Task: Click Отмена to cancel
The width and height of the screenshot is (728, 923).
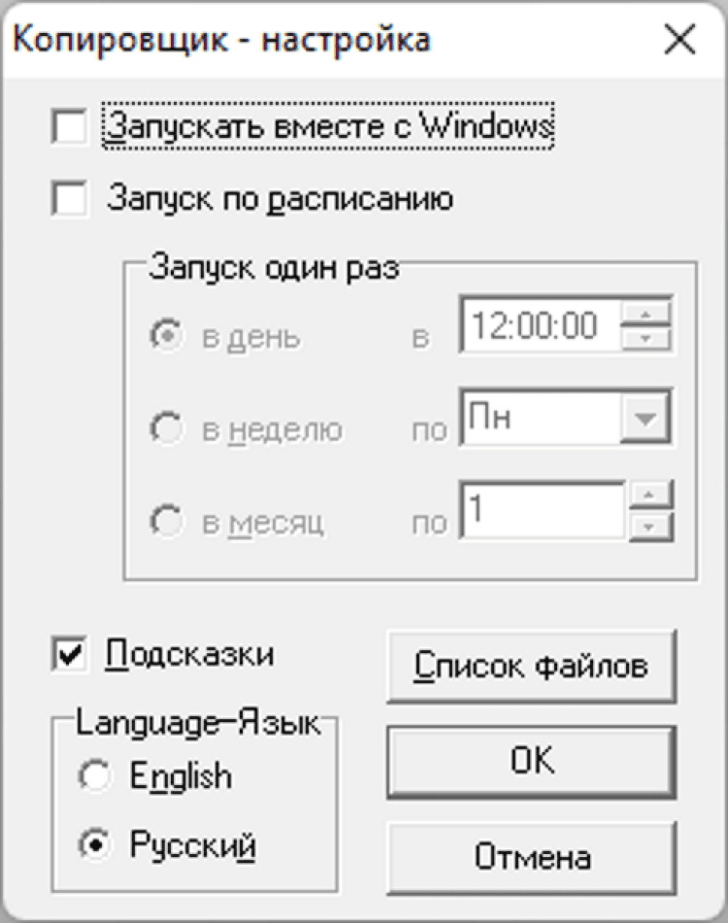Action: click(530, 857)
